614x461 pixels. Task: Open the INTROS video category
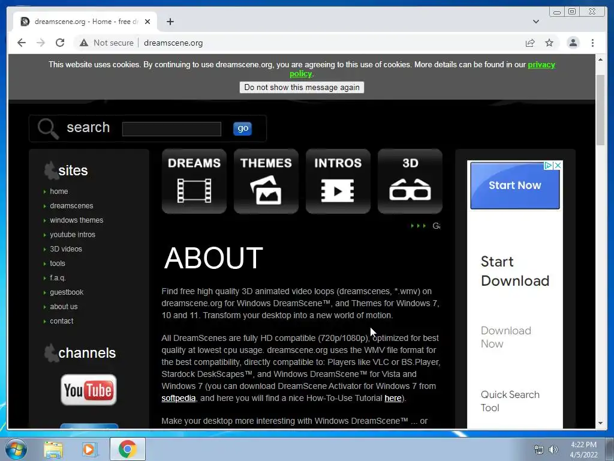click(x=338, y=181)
